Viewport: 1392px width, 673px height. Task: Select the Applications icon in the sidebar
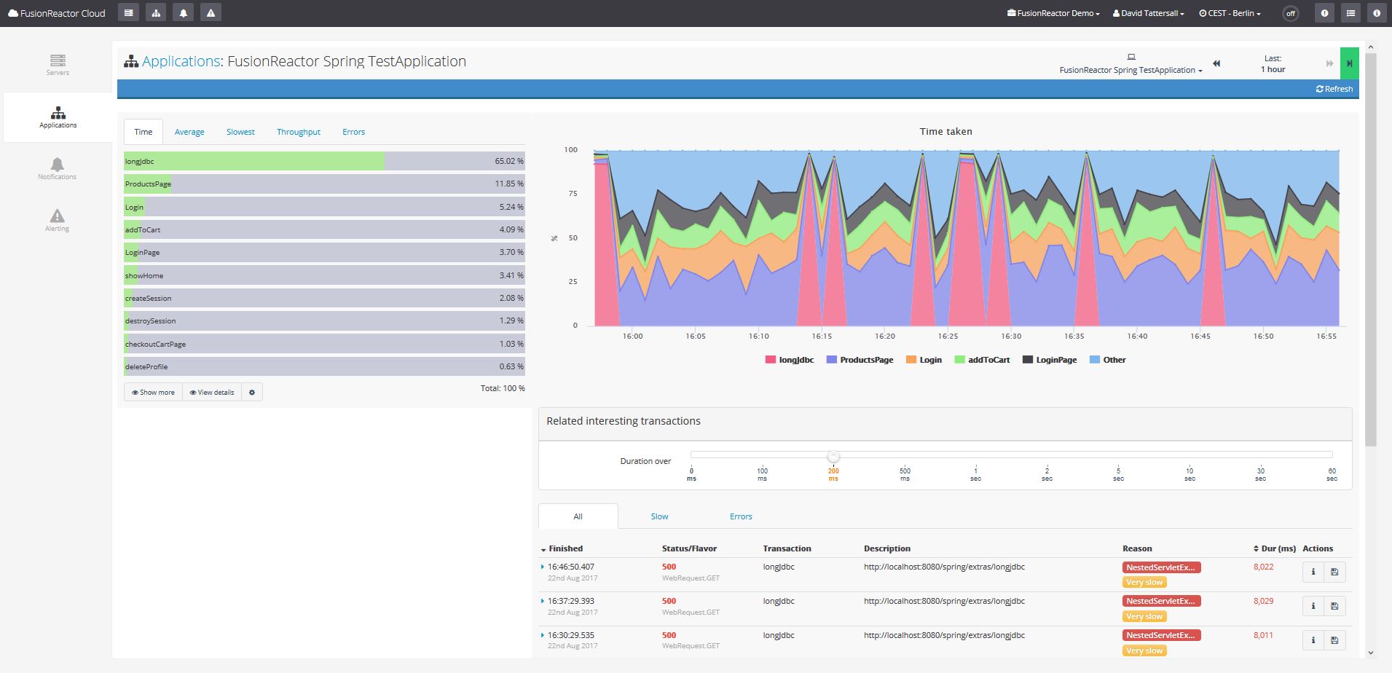57,117
